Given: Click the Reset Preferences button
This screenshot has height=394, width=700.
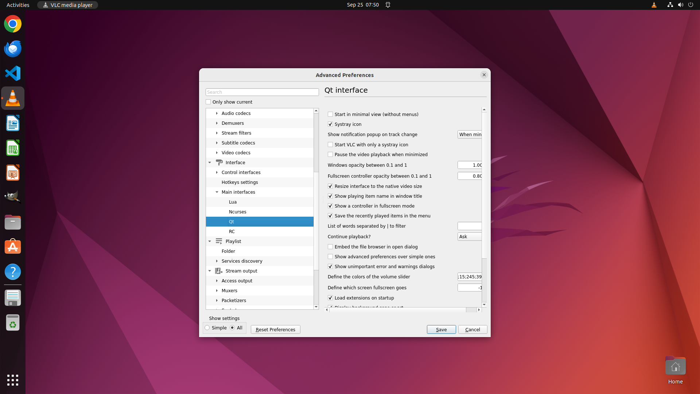Looking at the screenshot, I should (275, 329).
